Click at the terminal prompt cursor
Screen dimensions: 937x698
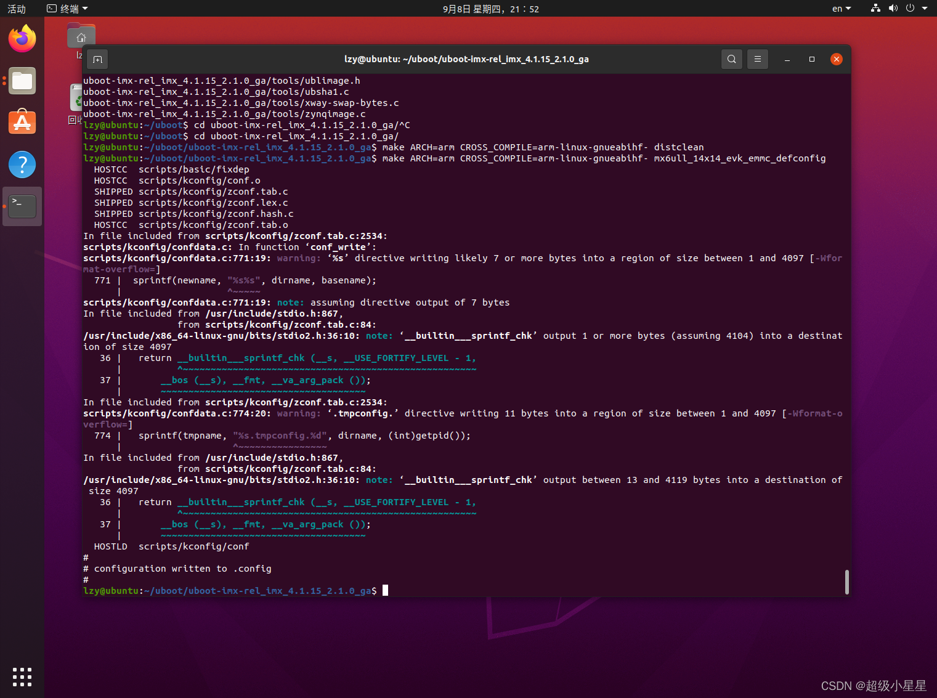coord(386,591)
